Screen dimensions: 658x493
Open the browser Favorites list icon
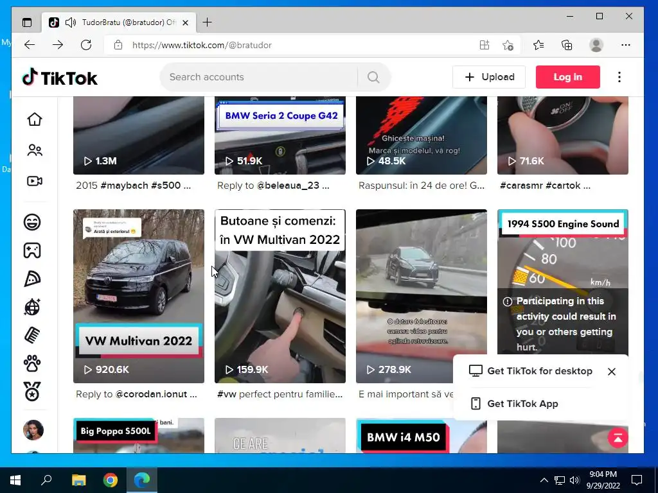[538, 45]
